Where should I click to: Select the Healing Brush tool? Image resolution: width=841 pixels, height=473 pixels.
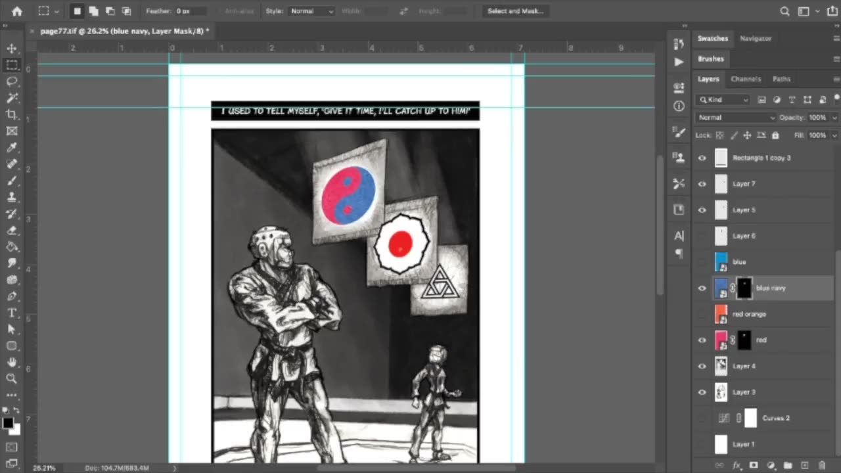pos(12,164)
